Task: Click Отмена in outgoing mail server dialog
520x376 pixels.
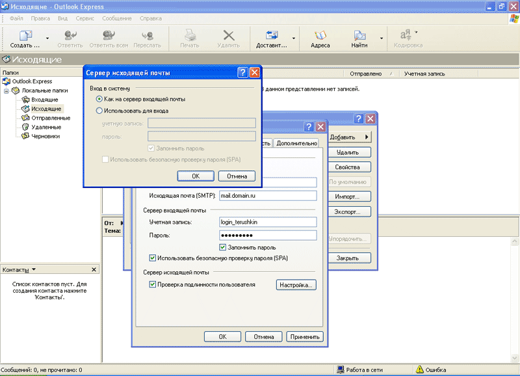Action: (237, 176)
